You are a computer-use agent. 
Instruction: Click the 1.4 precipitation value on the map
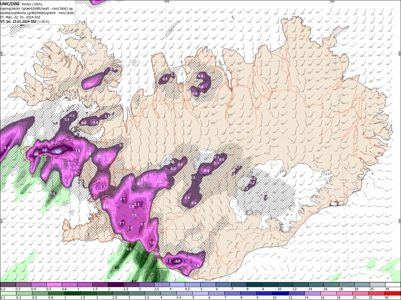[134, 216]
